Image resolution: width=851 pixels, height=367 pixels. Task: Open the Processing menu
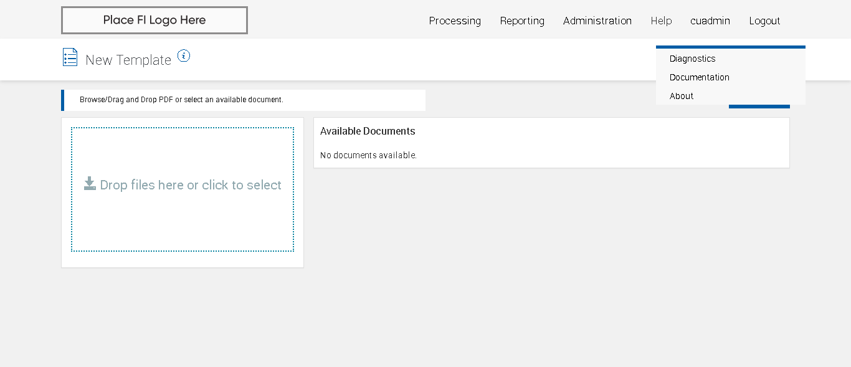455,21
